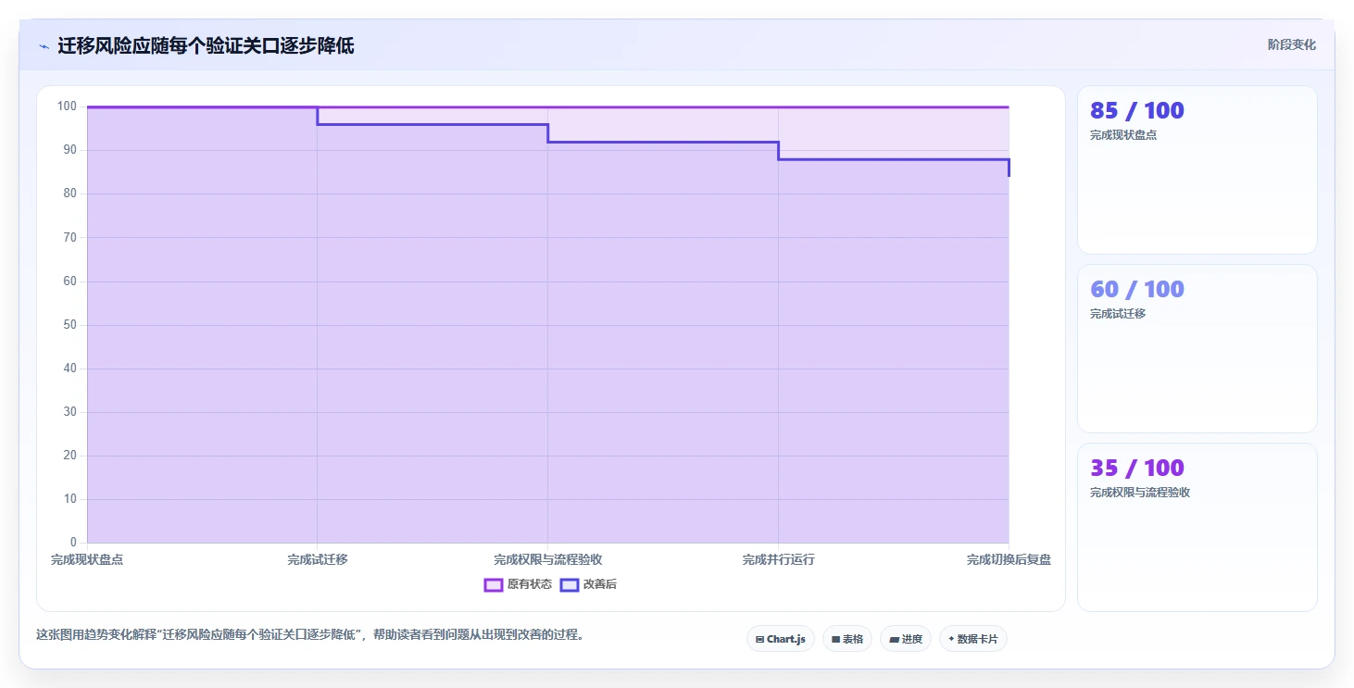Click the 改善后 legend color box
The height and width of the screenshot is (688, 1354).
click(x=570, y=584)
